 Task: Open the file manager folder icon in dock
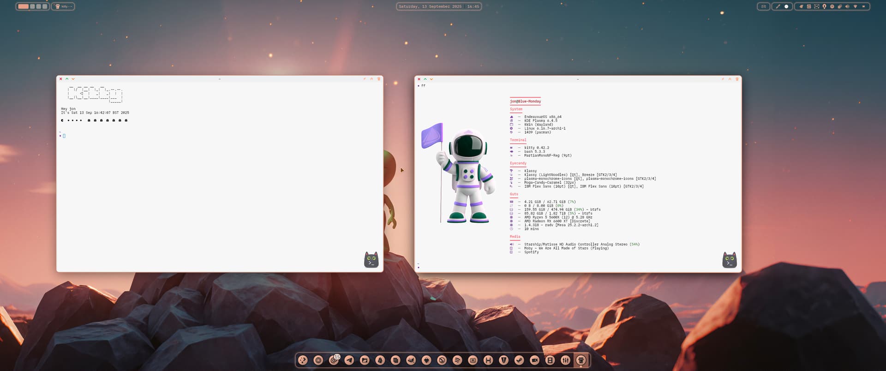click(365, 360)
